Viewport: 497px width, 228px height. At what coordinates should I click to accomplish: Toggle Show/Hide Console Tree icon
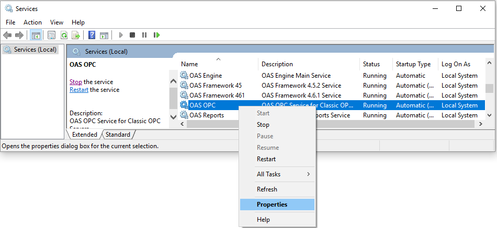pos(36,35)
